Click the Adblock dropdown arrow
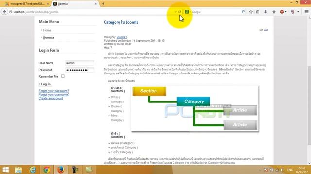This screenshot has width=311, height=174. (286, 12)
